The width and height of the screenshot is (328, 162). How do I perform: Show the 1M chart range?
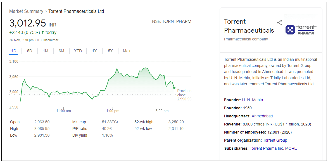pos(46,51)
